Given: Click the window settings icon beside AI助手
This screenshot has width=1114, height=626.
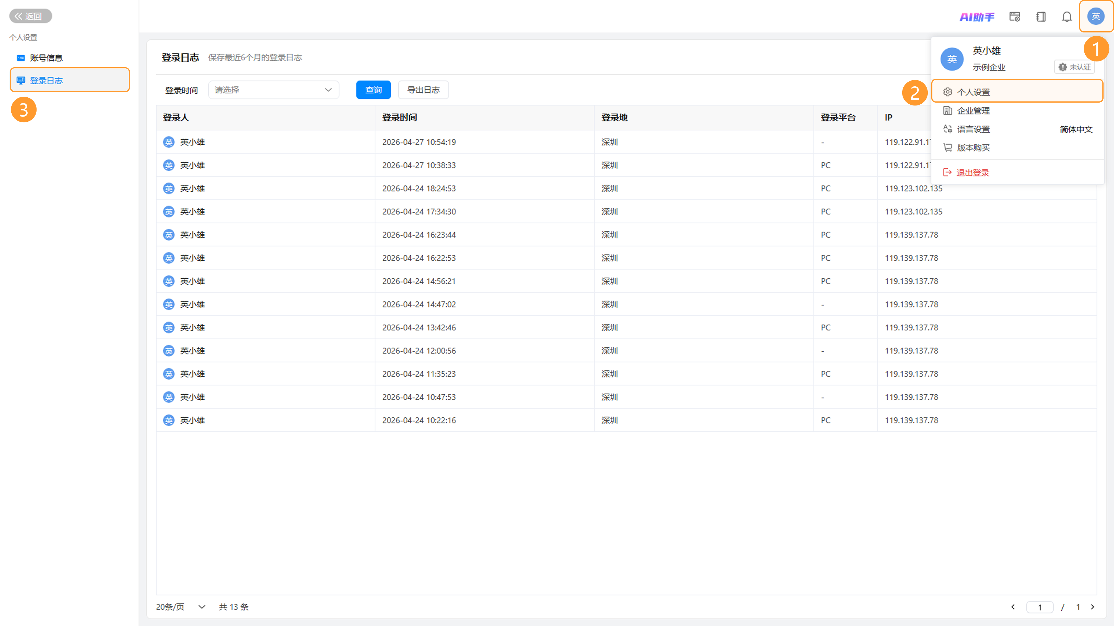Looking at the screenshot, I should tap(1014, 17).
